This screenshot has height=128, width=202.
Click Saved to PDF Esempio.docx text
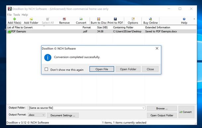pos(161,31)
